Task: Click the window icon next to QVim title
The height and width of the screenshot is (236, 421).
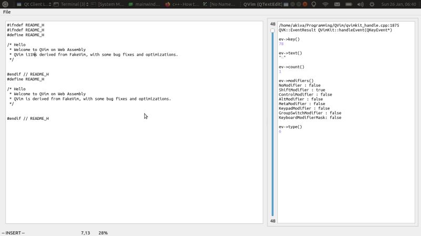Action: tap(286, 4)
